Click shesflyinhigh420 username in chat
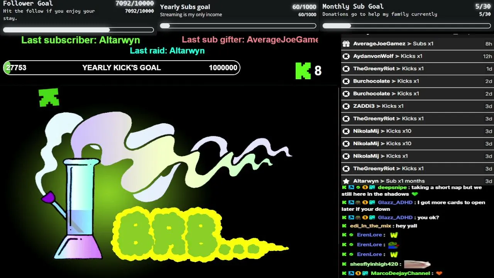The width and height of the screenshot is (494, 278). [374, 264]
